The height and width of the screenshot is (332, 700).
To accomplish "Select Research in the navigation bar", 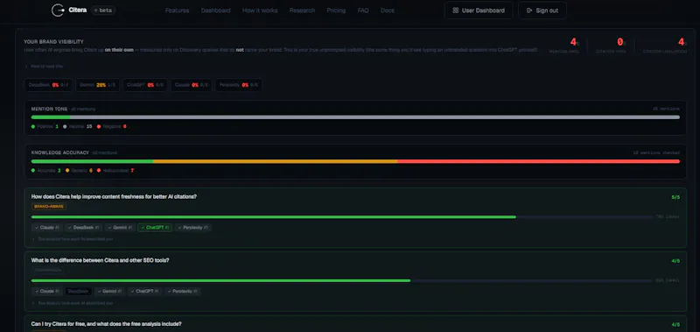I will click(x=302, y=11).
